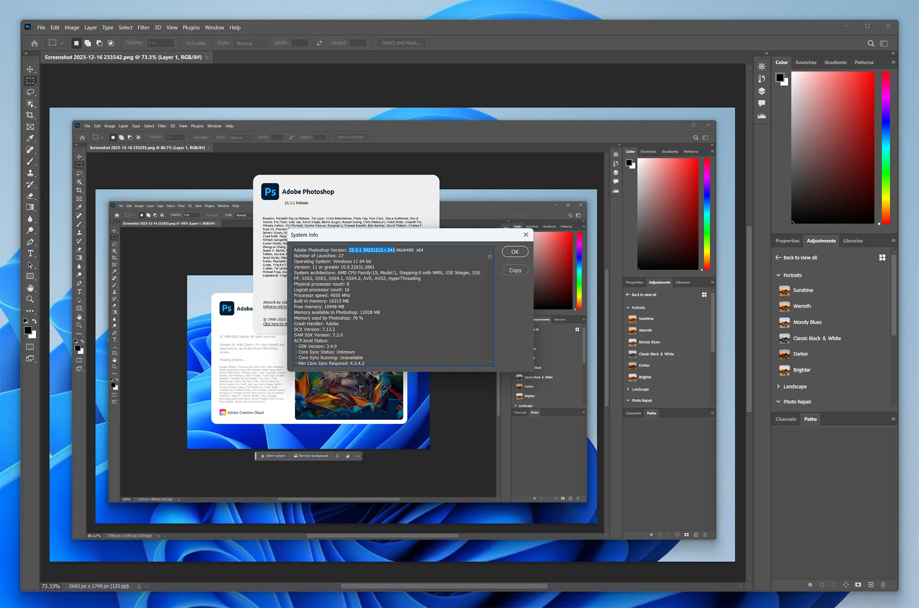Open the Edit Toolbar three-dots button
Viewport: 919px width, 608px height.
click(30, 311)
